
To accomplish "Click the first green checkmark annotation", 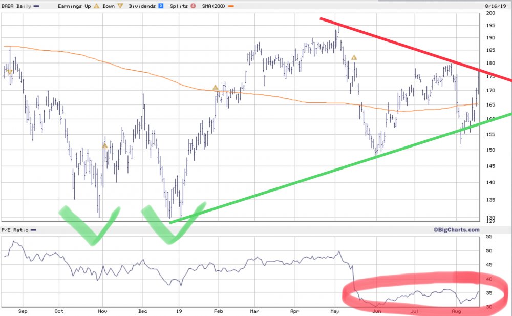I will coord(90,225).
